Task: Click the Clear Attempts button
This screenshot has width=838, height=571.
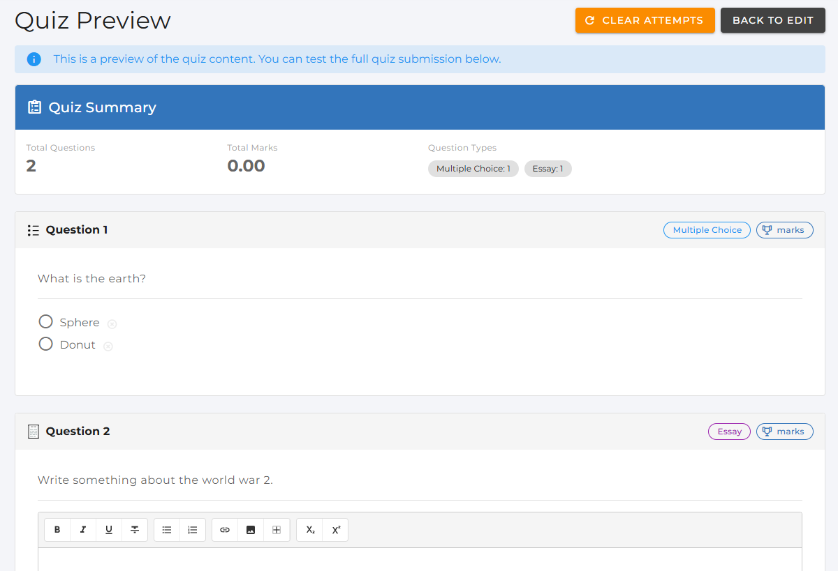Action: click(645, 20)
